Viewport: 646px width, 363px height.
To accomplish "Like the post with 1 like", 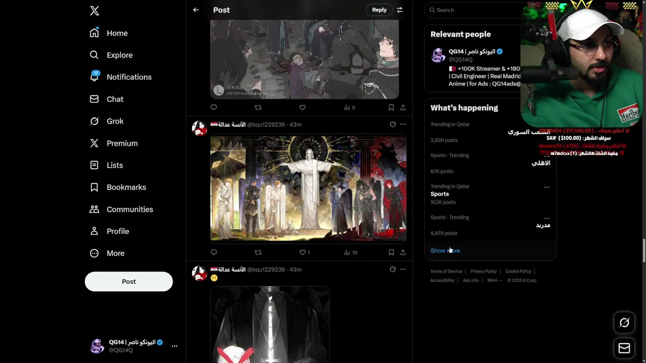I will click(x=304, y=252).
